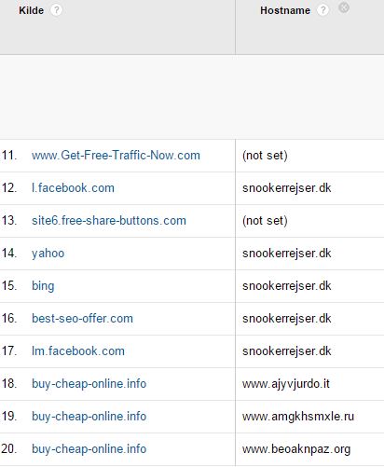Click the Kilde help question mark icon
Image resolution: width=384 pixels, height=467 pixels.
click(x=56, y=10)
